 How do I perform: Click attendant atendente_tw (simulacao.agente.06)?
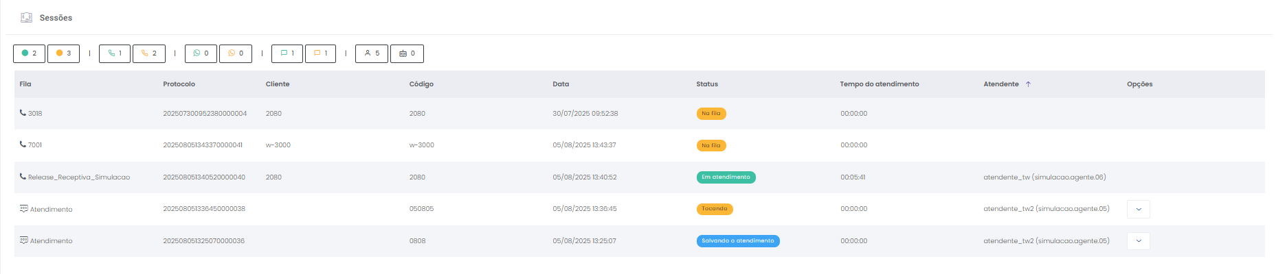tap(1044, 177)
